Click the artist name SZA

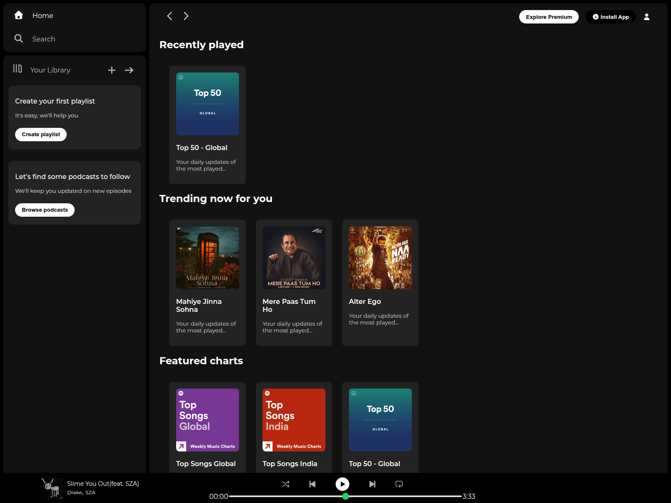pos(90,493)
